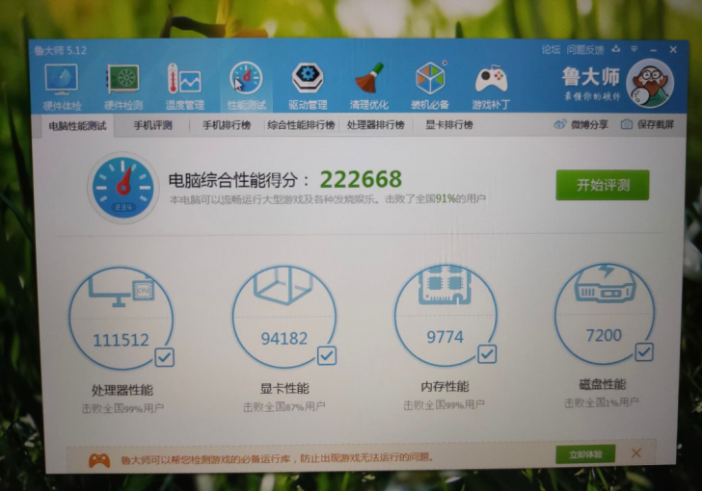Select 性能测试 performance test icon
Screen dimensions: 702x491
point(246,79)
